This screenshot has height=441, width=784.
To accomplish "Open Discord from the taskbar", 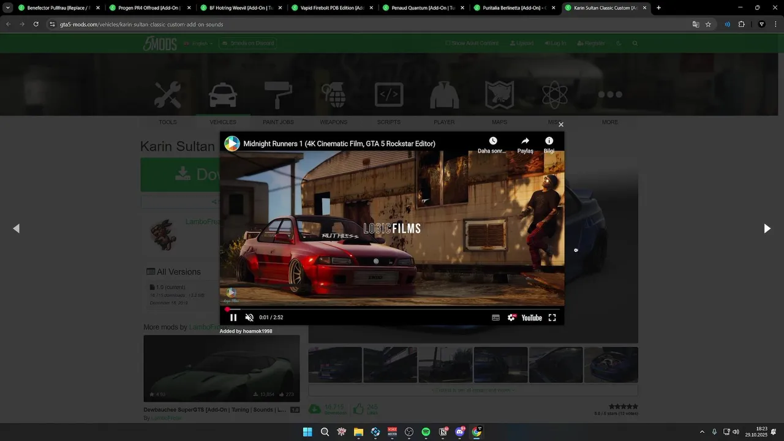I will point(460,432).
